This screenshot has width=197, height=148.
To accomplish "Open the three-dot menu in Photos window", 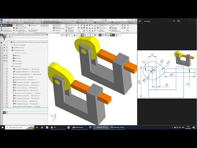I will tap(166, 21).
